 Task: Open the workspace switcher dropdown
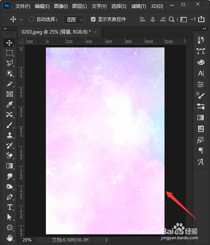(192, 19)
